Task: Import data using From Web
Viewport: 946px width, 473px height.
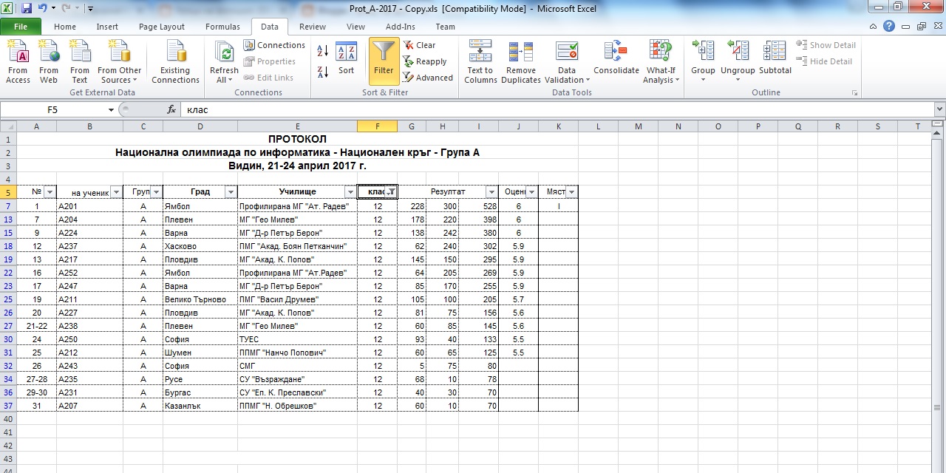Action: point(49,62)
